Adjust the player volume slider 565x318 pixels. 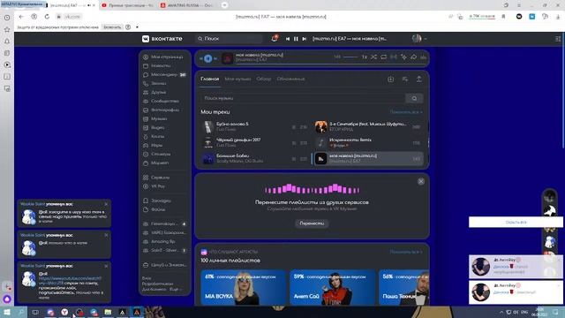click(350, 57)
